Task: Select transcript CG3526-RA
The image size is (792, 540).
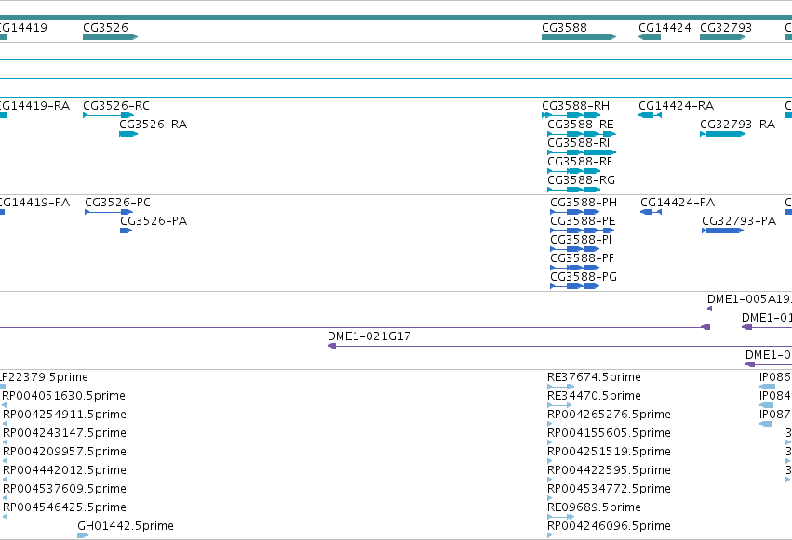Action: pos(128,134)
